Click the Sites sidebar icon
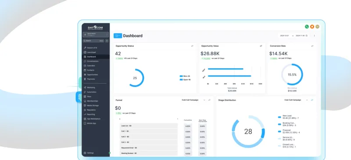 point(85,97)
